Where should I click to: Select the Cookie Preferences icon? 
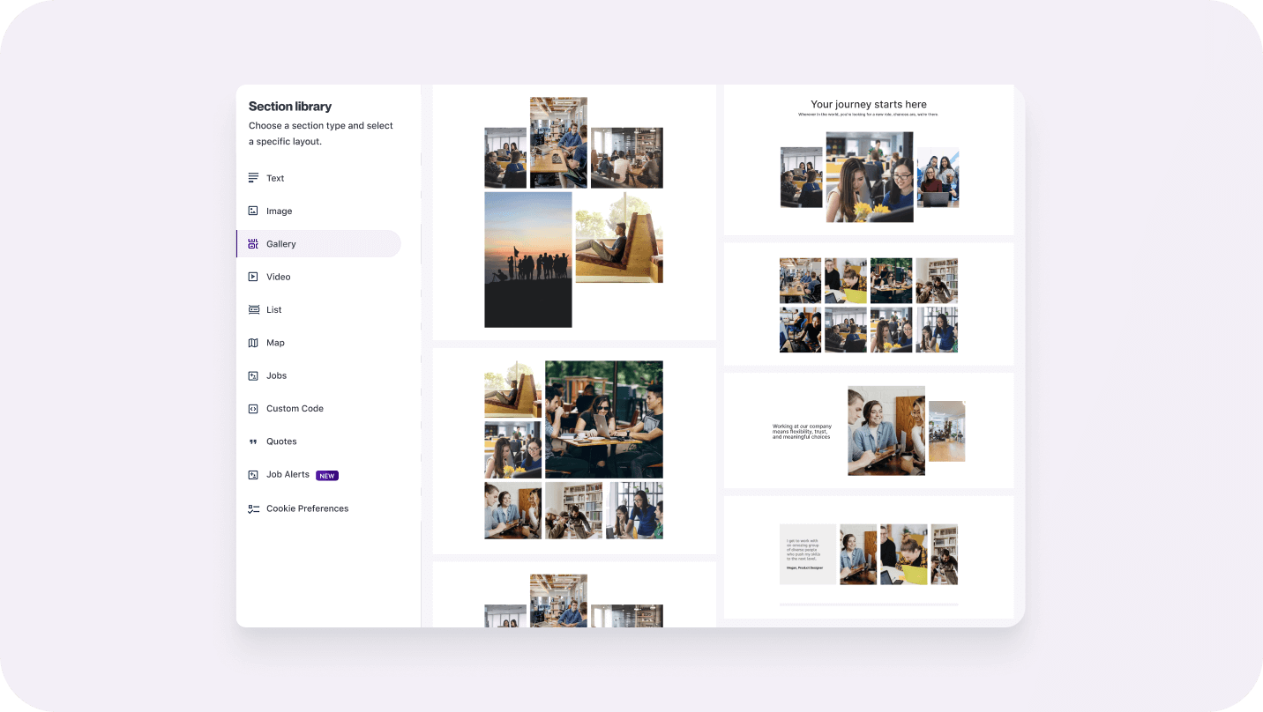click(253, 508)
